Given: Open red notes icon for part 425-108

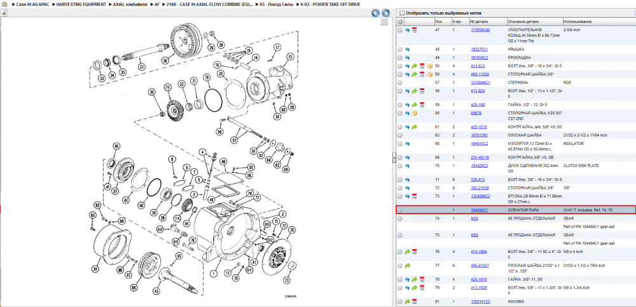Looking at the screenshot, I should pyautogui.click(x=422, y=105).
